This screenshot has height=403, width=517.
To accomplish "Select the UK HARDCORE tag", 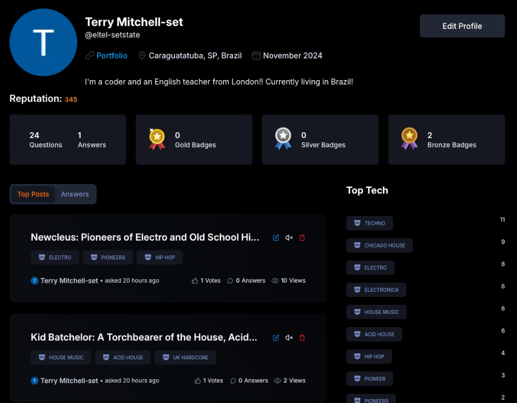I will coord(185,357).
